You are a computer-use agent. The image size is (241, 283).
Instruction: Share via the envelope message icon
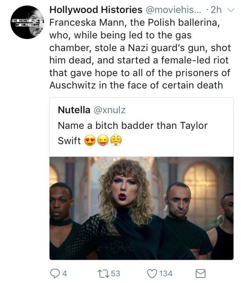pyautogui.click(x=201, y=273)
